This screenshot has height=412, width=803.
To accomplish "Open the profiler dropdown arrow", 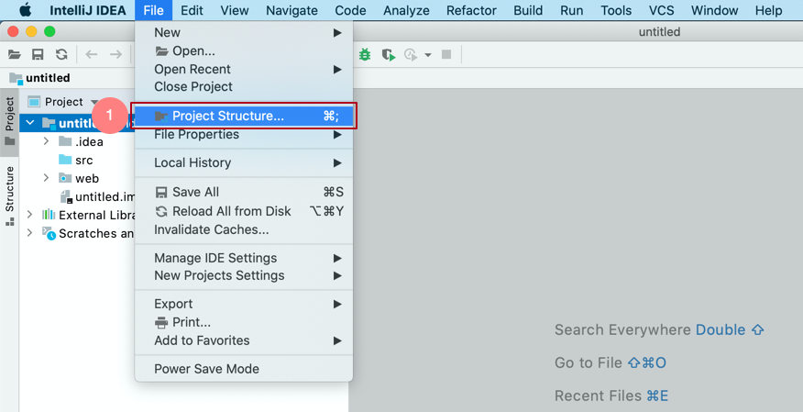I will [x=428, y=55].
